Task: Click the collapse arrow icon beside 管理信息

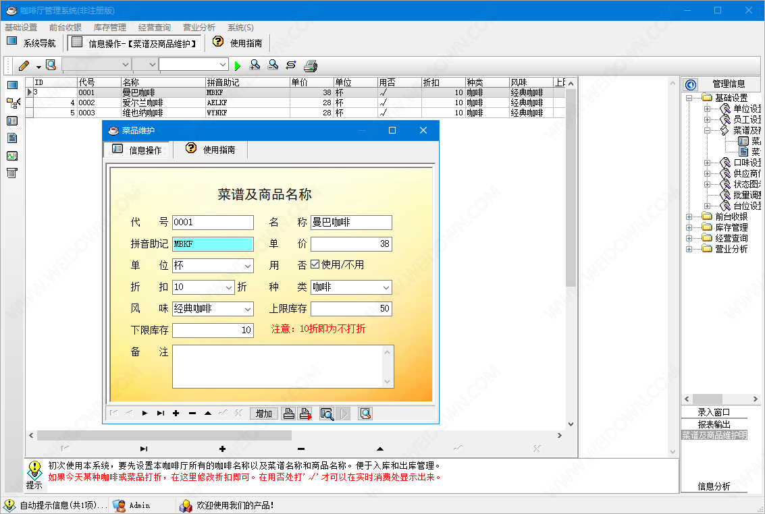Action: [x=690, y=84]
